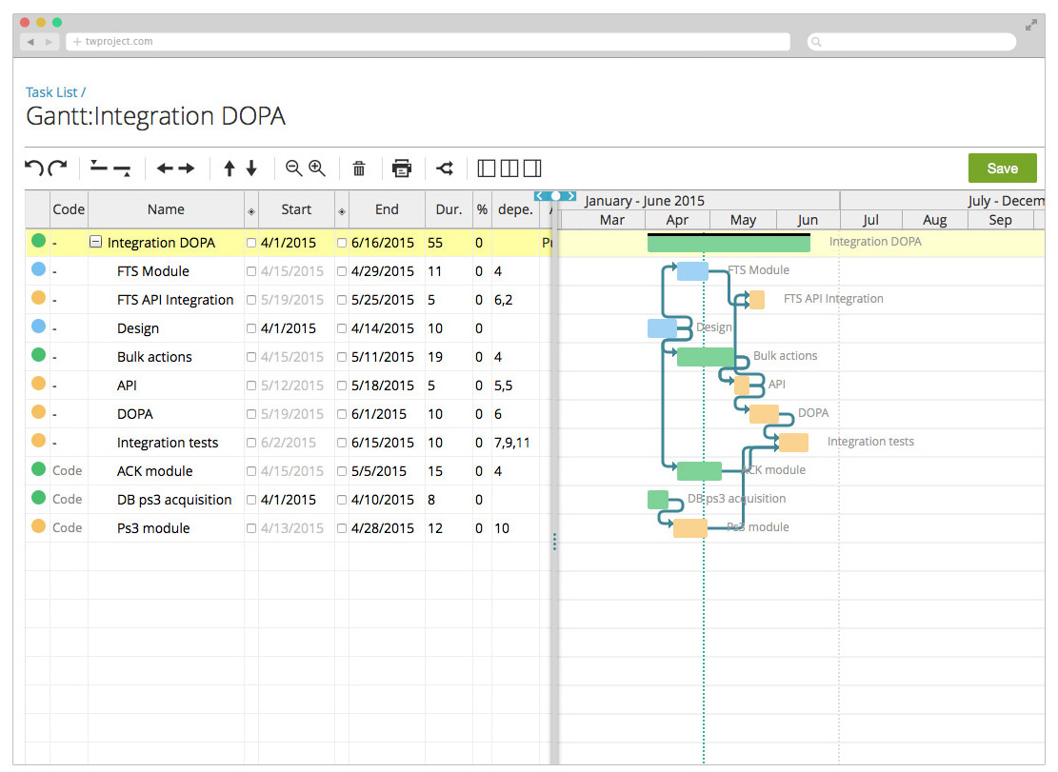The height and width of the screenshot is (772, 1058).
Task: Click the sort diamond beside the End column
Action: [342, 209]
